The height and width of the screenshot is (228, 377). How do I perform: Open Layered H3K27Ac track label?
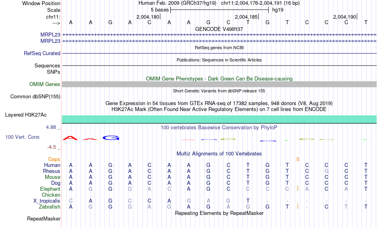pyautogui.click(x=26, y=115)
